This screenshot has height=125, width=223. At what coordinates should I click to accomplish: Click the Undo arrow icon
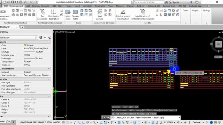[25, 2]
